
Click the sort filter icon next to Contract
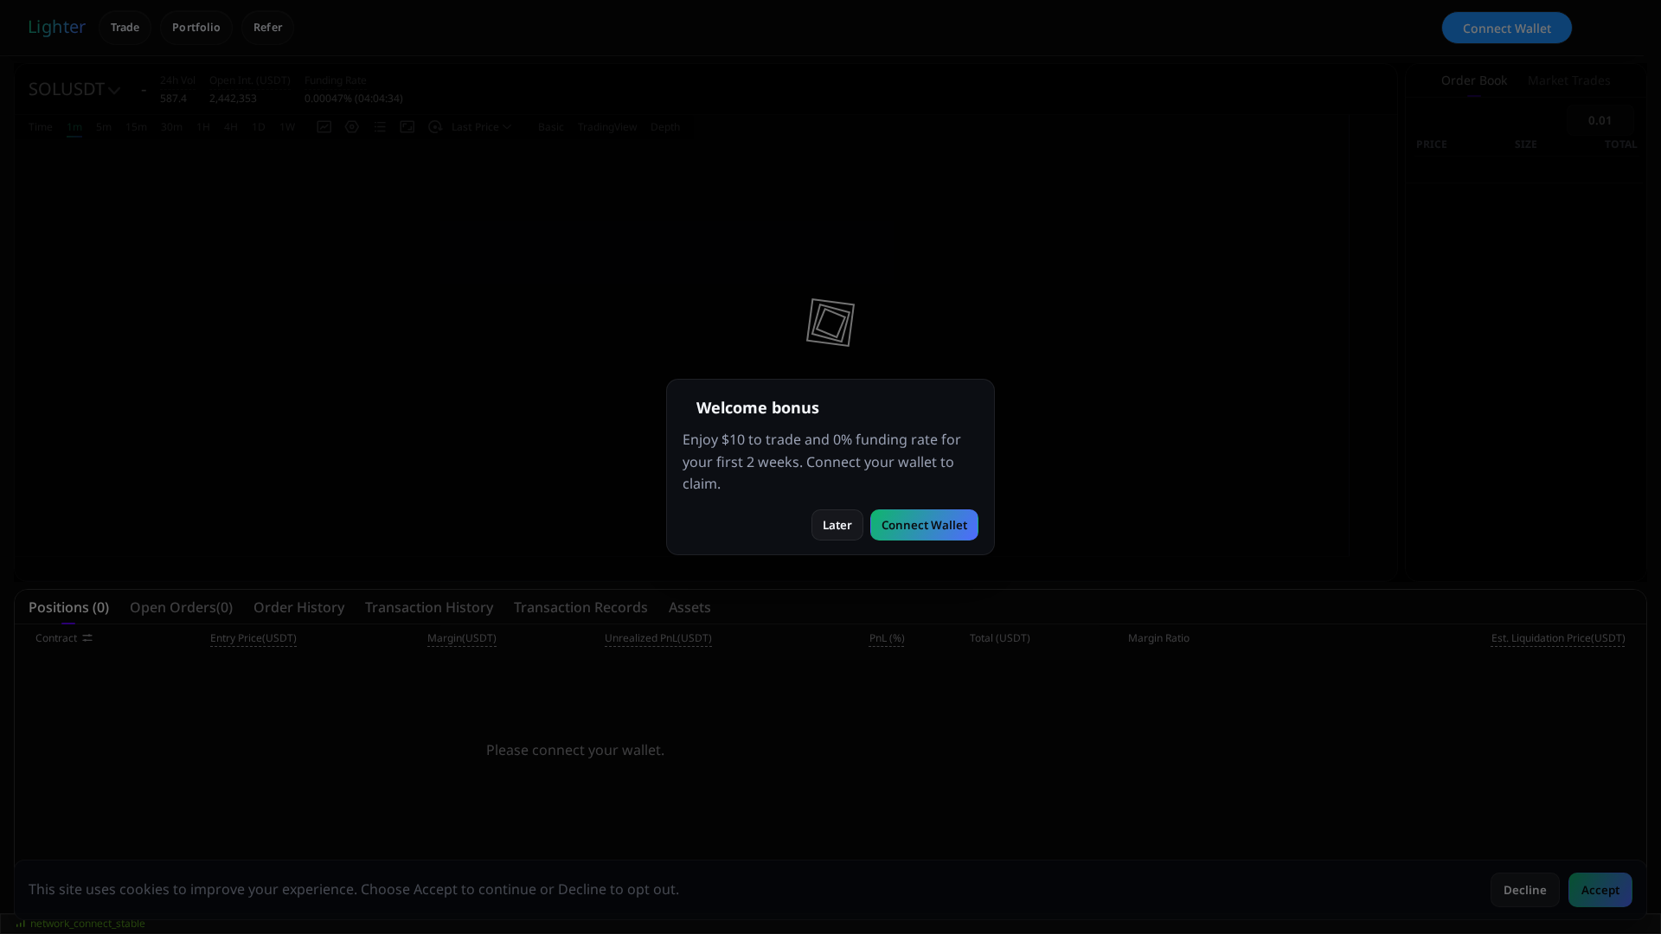(x=87, y=637)
